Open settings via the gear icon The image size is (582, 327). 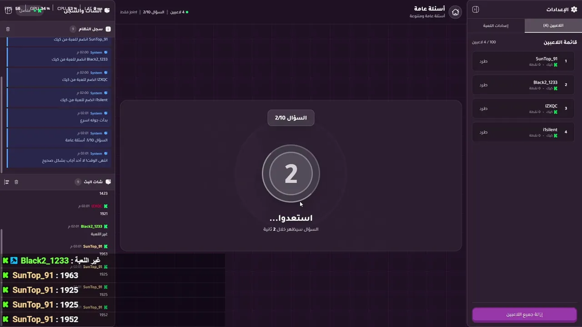(x=574, y=10)
